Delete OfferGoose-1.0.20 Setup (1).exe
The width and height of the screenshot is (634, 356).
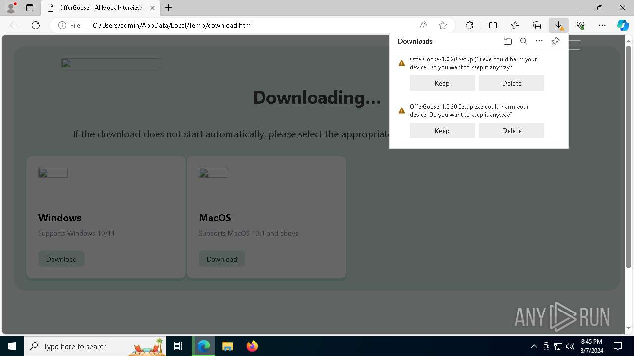point(512,83)
